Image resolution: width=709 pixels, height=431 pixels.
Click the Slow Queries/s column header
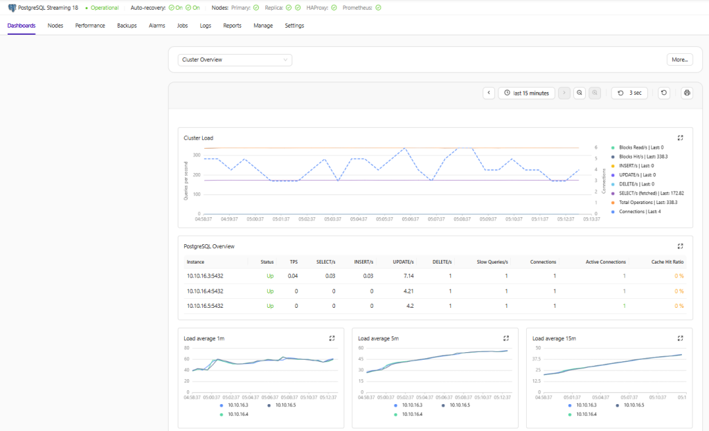click(x=492, y=262)
